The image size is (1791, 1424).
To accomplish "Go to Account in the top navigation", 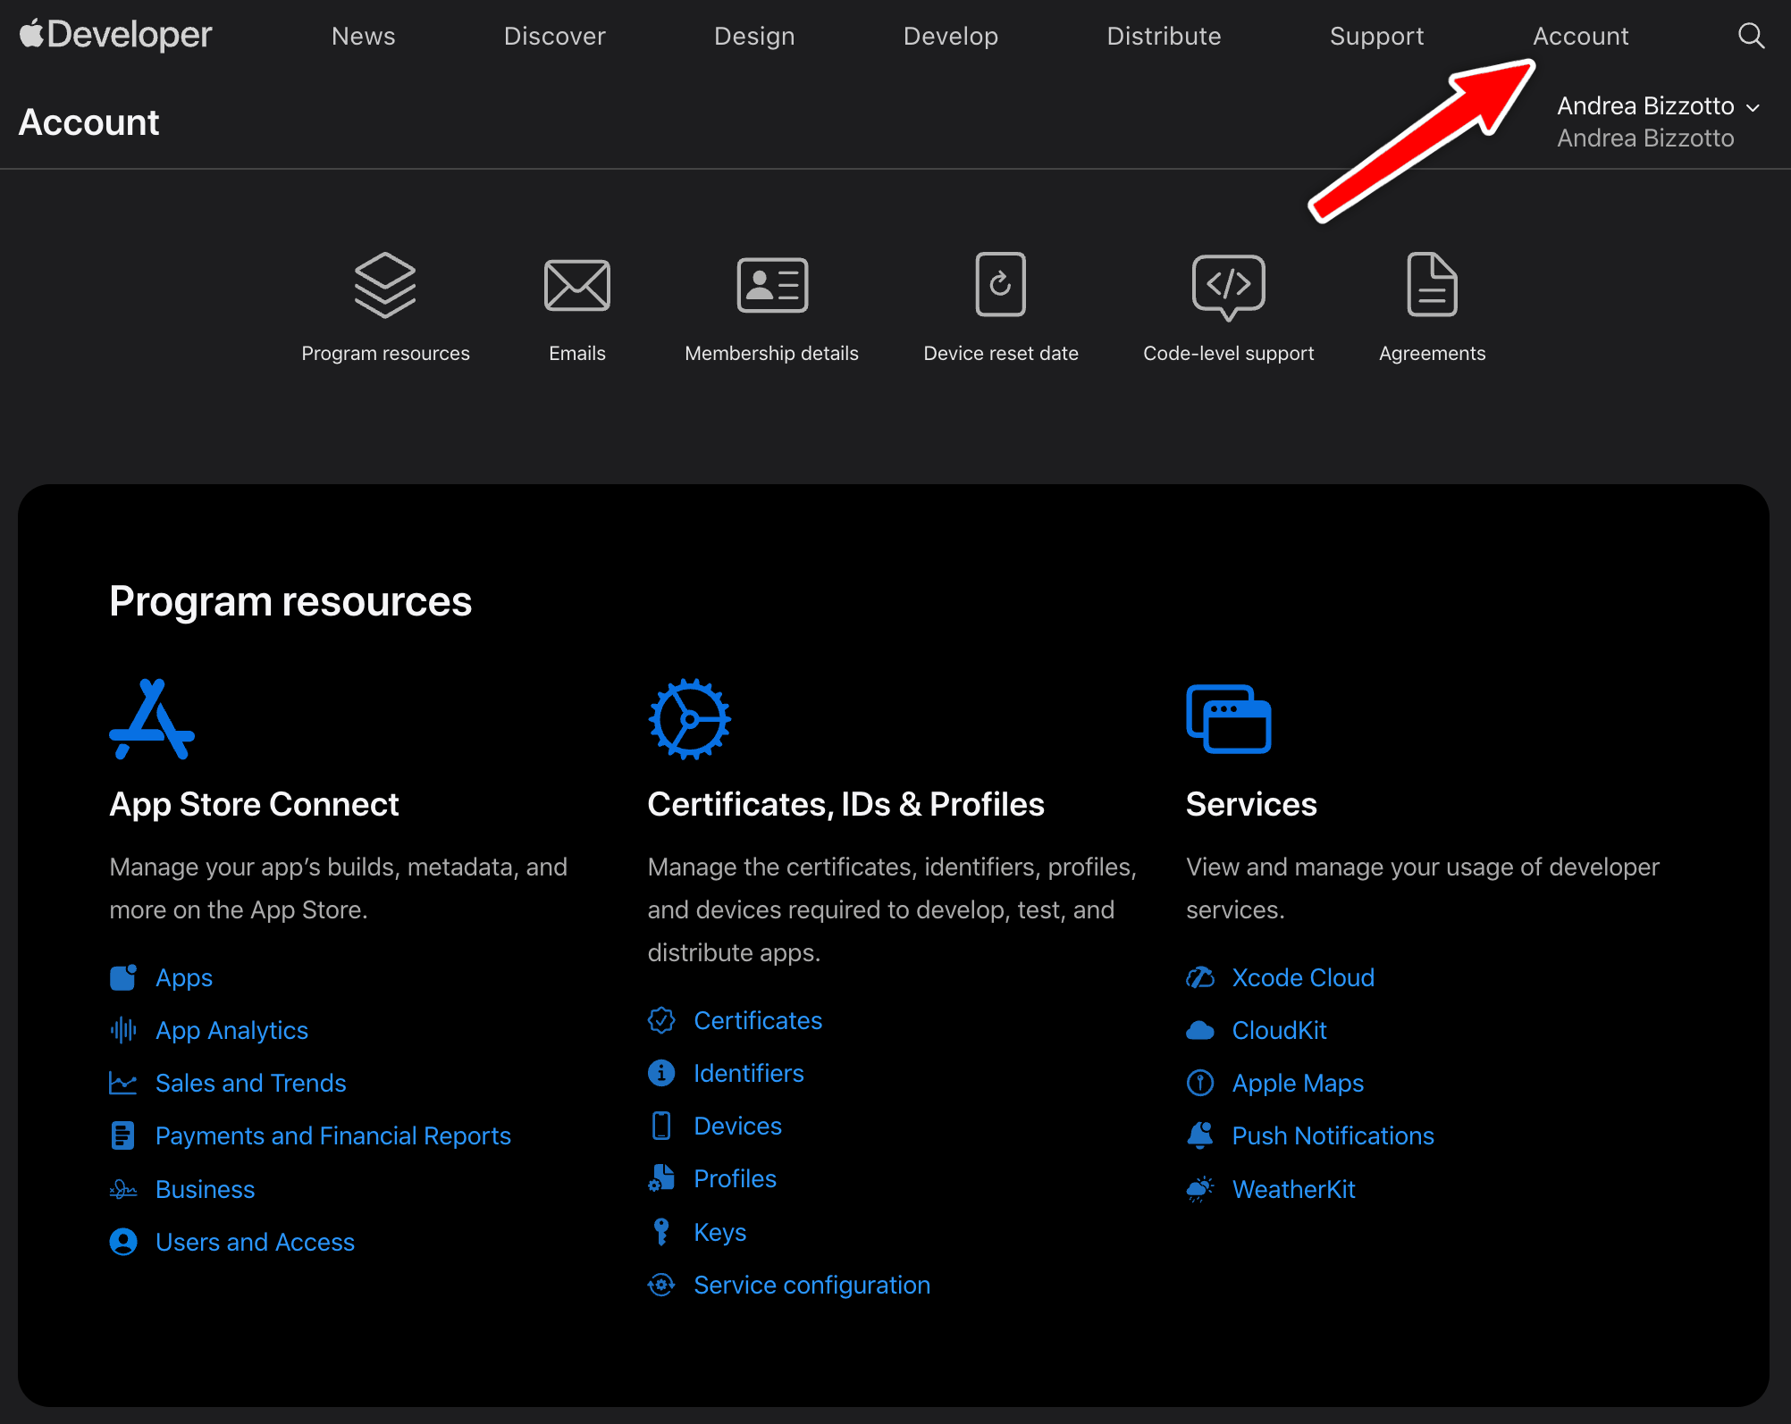I will [x=1580, y=36].
